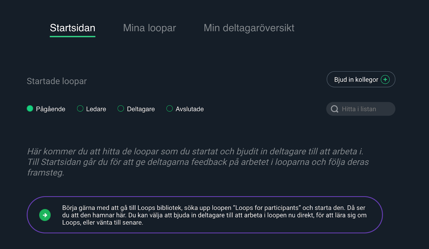Select the Pågående radio circle
Screen dimensions: 429x249
pos(30,108)
